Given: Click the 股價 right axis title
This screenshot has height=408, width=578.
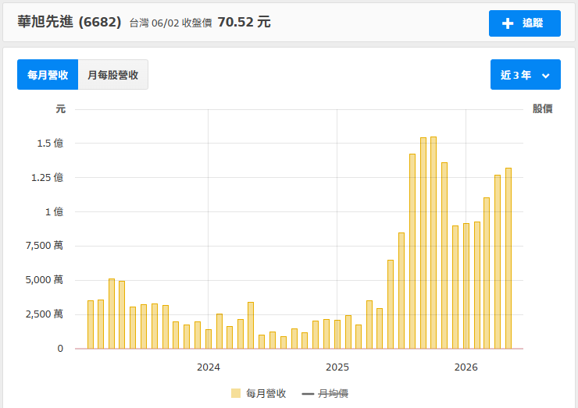Looking at the screenshot, I should click(x=543, y=108).
